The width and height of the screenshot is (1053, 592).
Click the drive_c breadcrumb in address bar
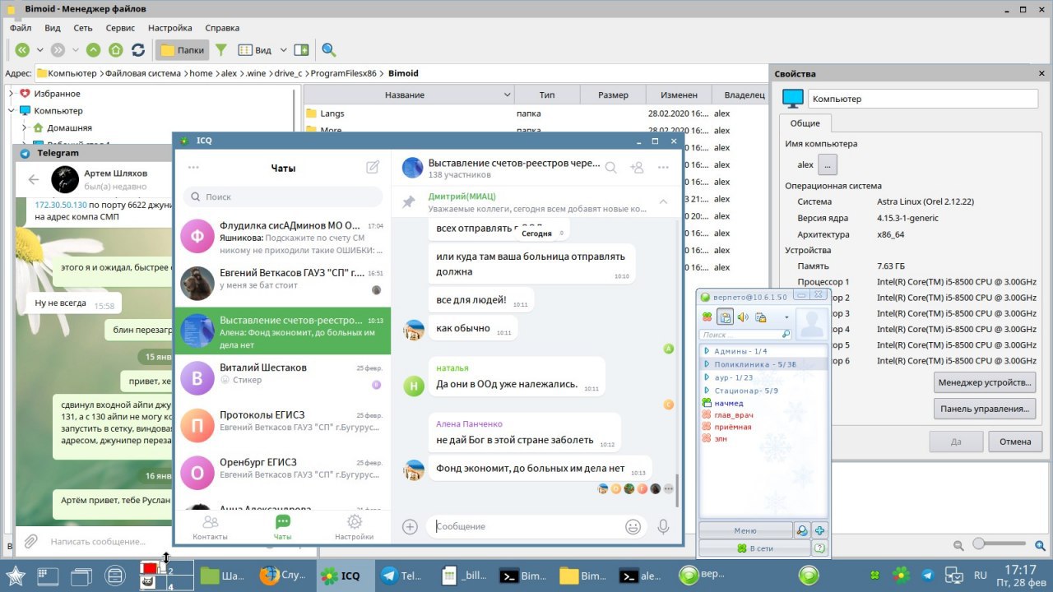click(288, 73)
